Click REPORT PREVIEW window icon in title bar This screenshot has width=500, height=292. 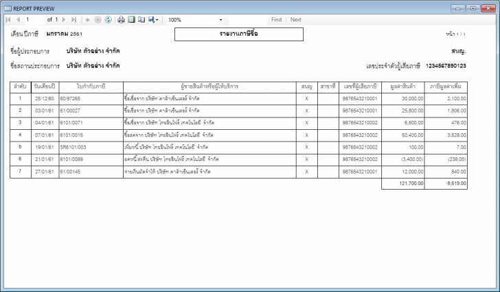tap(8, 8)
